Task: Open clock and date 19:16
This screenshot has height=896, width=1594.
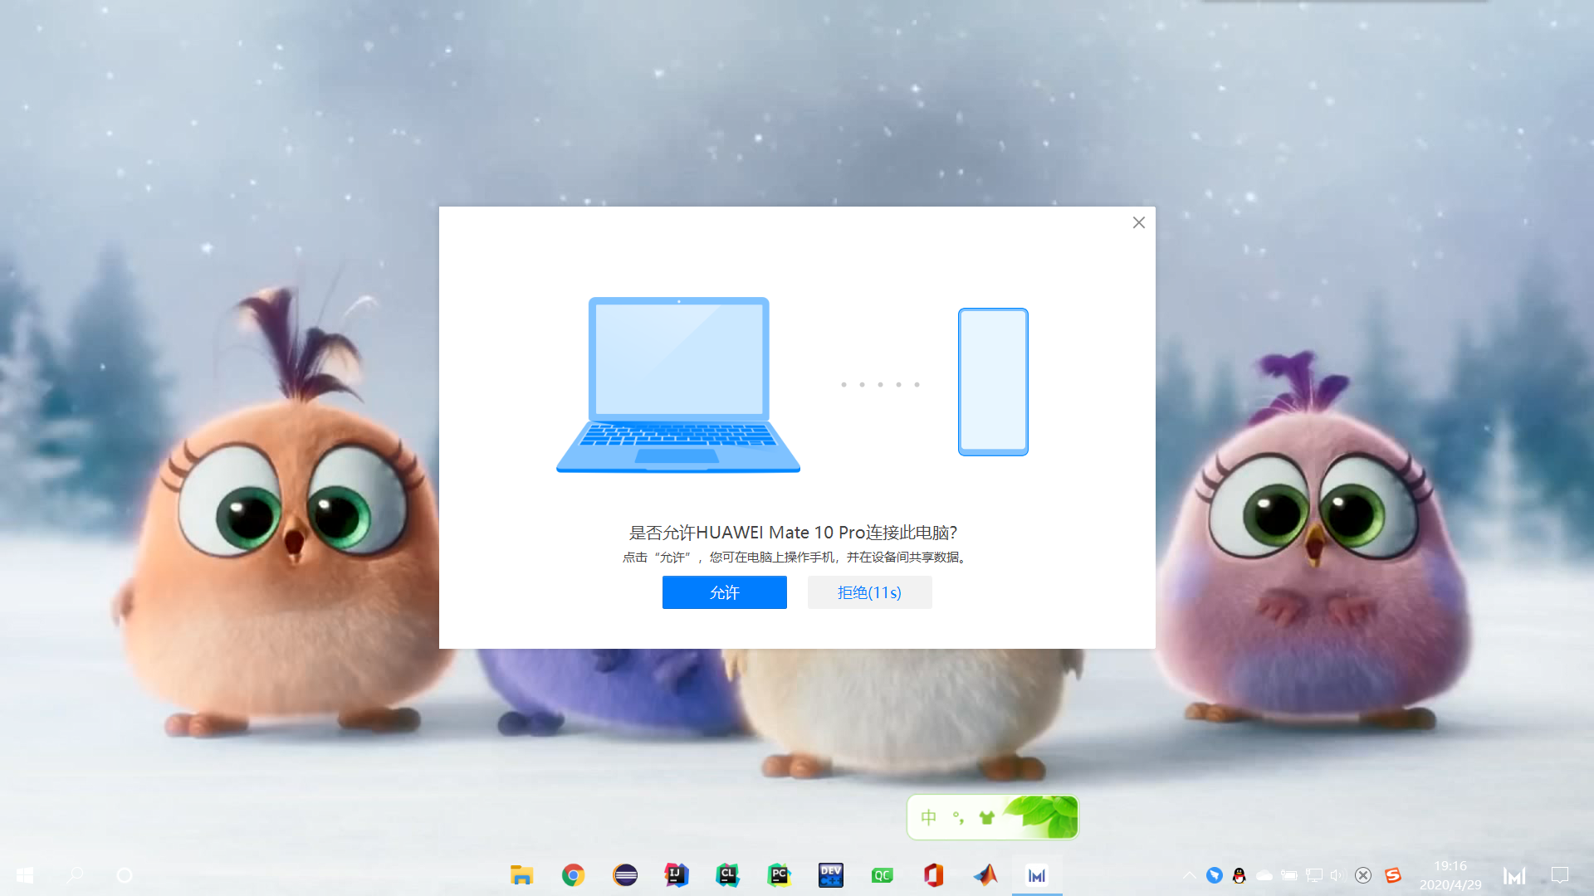Action: point(1450,875)
